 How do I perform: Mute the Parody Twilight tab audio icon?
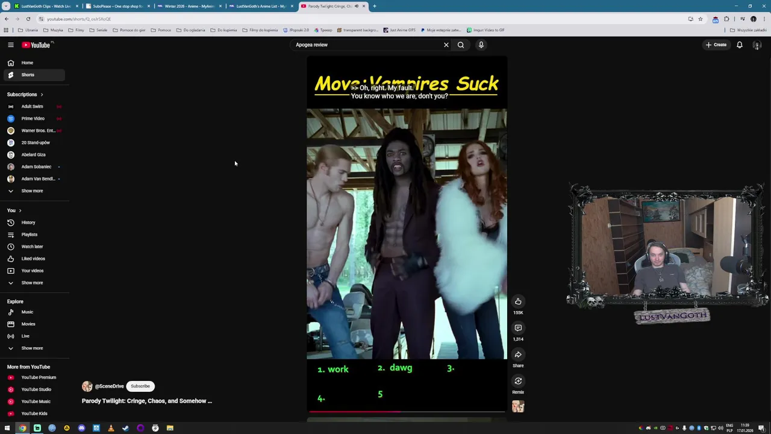[x=356, y=6]
